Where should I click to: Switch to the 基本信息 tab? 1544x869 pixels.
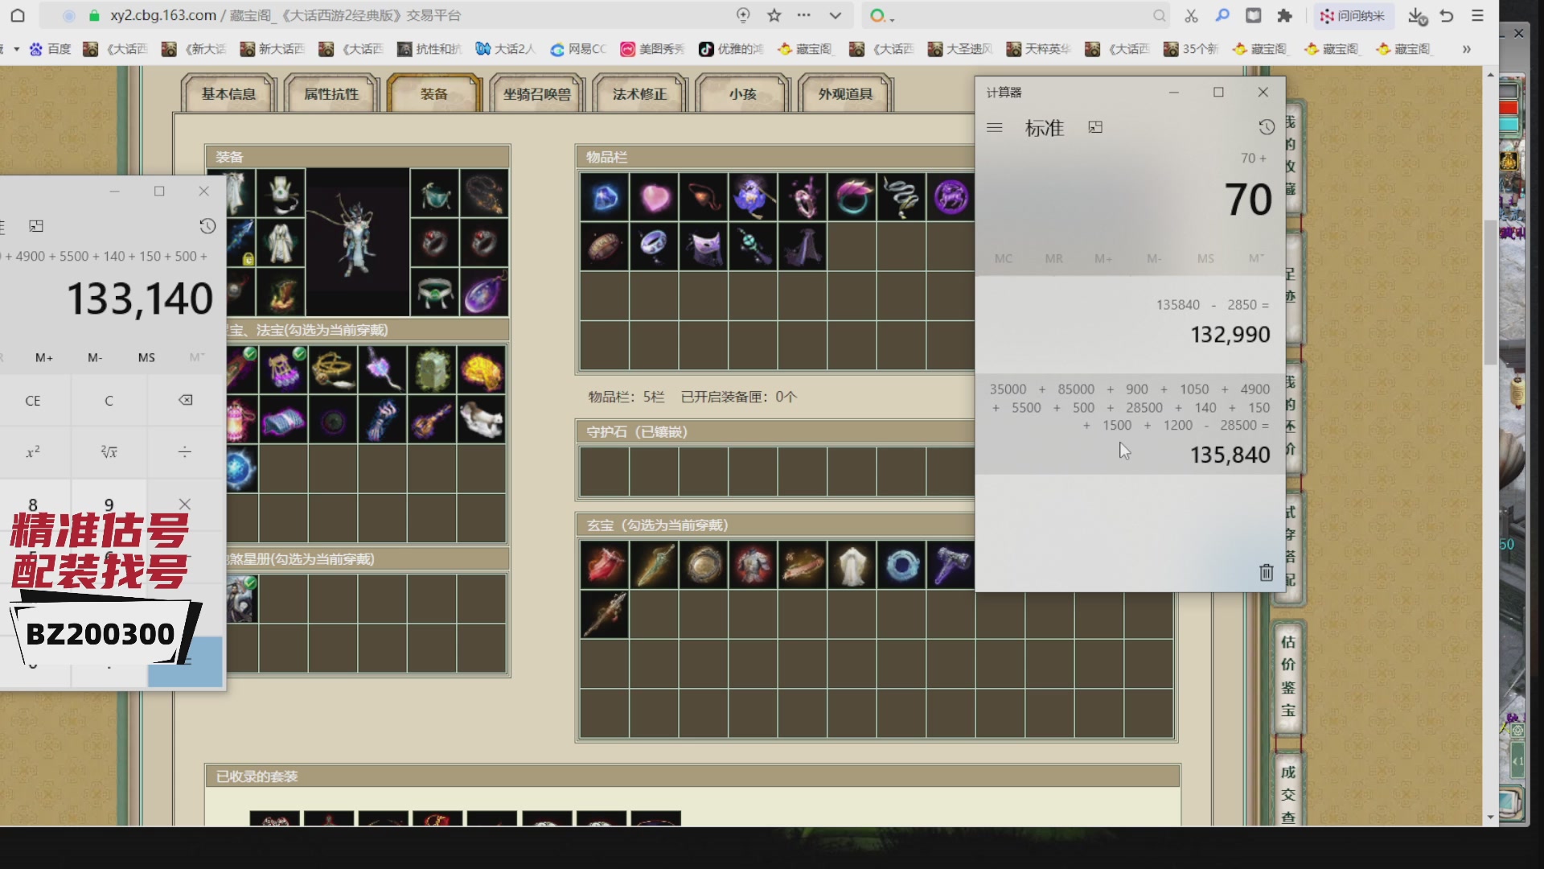tap(228, 94)
